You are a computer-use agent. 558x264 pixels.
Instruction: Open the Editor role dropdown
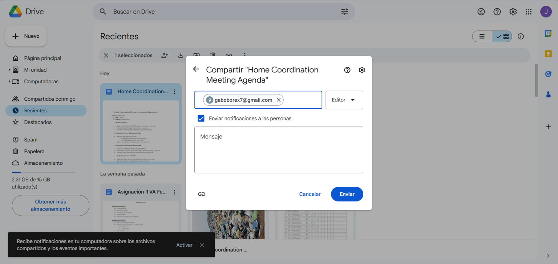tap(344, 100)
